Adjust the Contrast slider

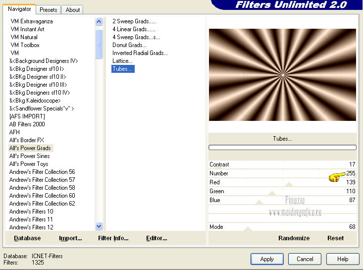click(x=282, y=164)
